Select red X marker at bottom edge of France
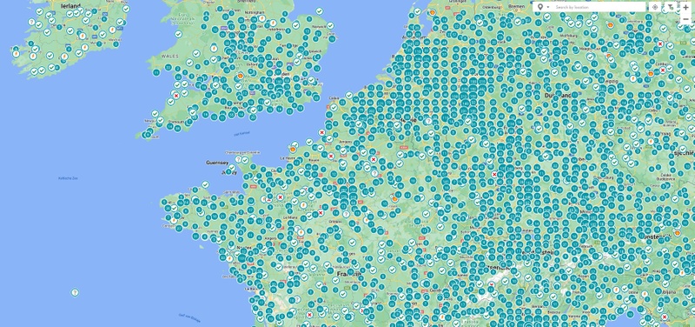Image resolution: width=695 pixels, height=327 pixels. [309, 315]
